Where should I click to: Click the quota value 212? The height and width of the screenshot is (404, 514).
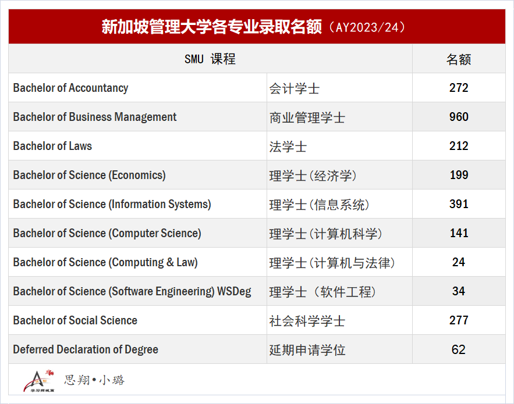(x=459, y=146)
